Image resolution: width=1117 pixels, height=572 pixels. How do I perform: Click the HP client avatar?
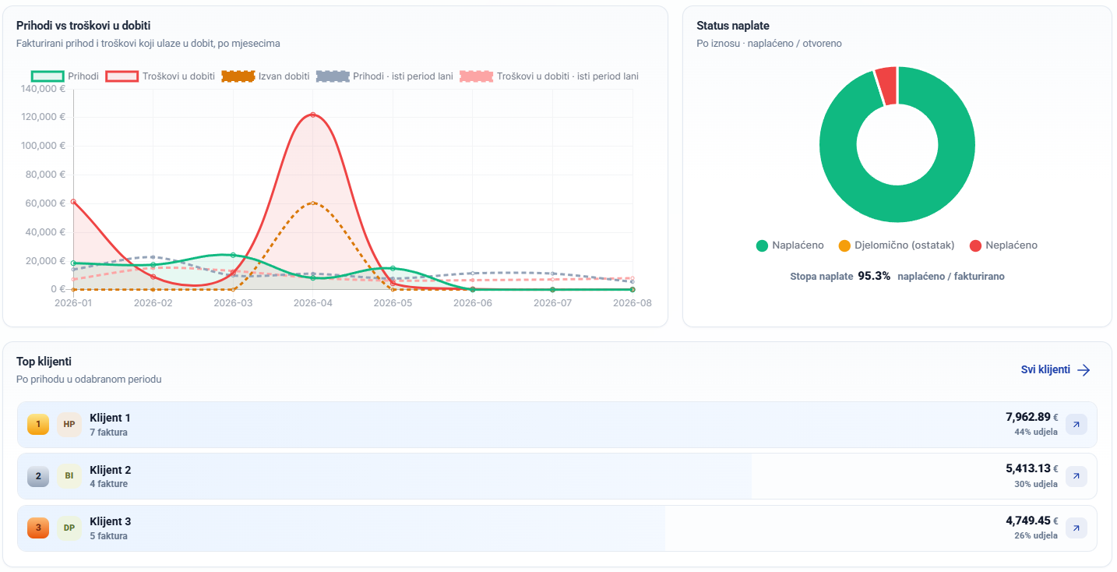pyautogui.click(x=69, y=425)
